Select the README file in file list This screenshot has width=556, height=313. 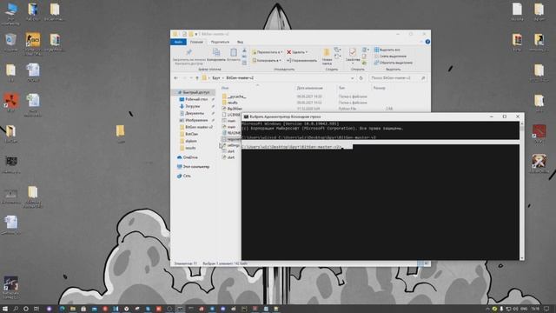click(x=231, y=133)
